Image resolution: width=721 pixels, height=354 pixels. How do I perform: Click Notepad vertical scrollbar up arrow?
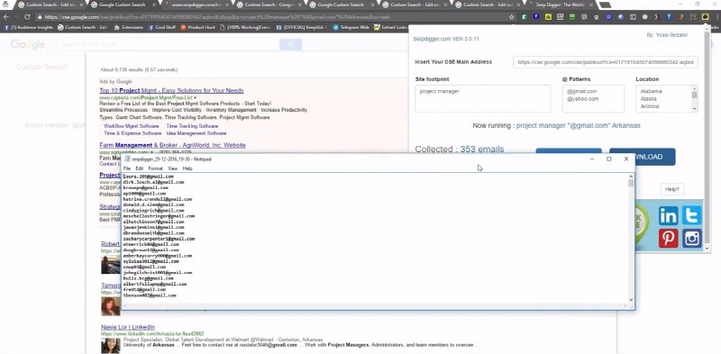point(631,177)
